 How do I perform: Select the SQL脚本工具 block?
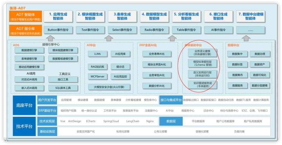[63, 88]
